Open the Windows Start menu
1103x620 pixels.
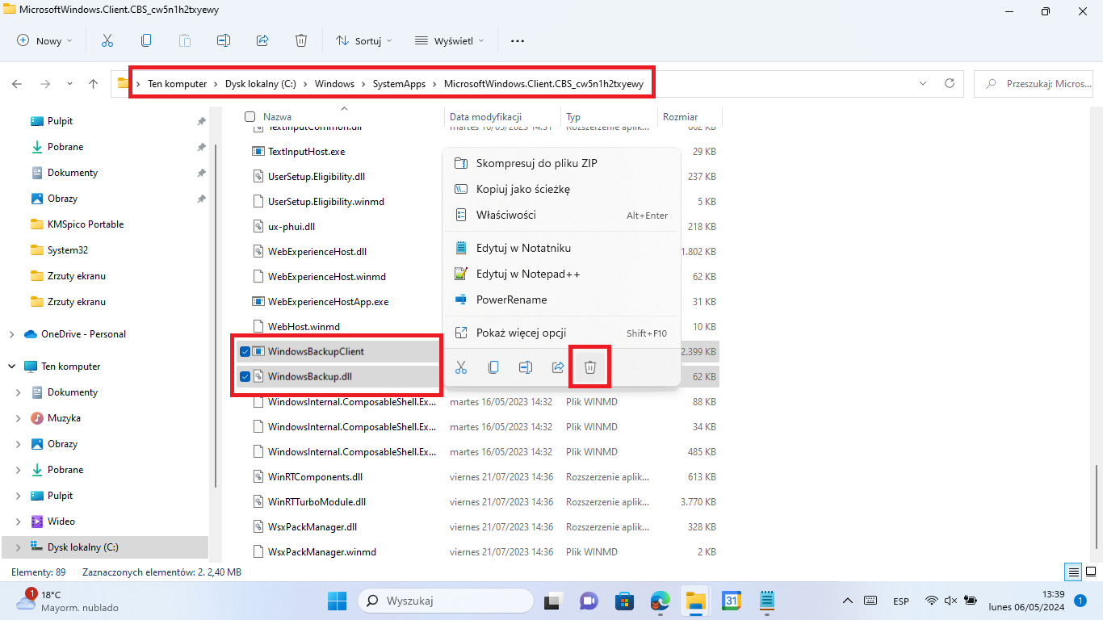(x=337, y=601)
